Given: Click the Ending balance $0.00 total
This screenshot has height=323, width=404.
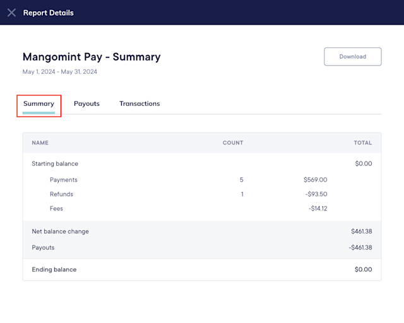Looking at the screenshot, I should [364, 269].
